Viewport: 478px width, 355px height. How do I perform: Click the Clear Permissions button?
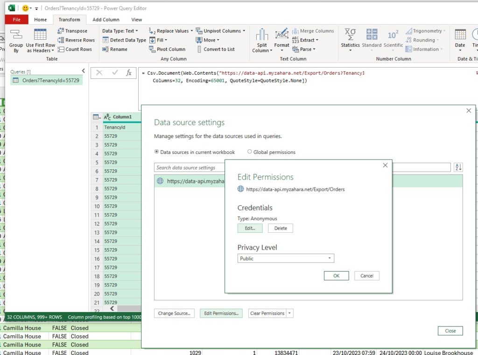click(267, 313)
